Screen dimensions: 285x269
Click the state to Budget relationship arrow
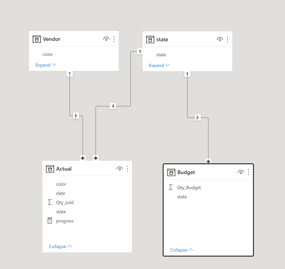coord(198,117)
